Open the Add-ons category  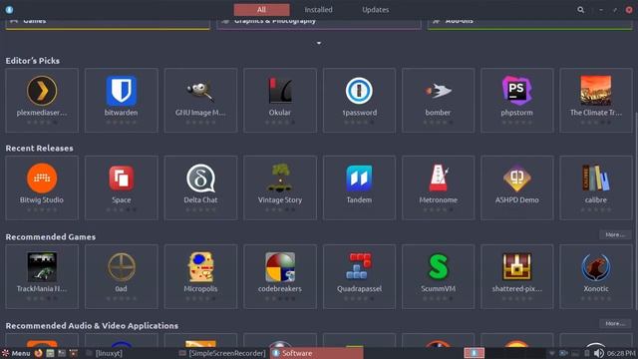pos(530,24)
